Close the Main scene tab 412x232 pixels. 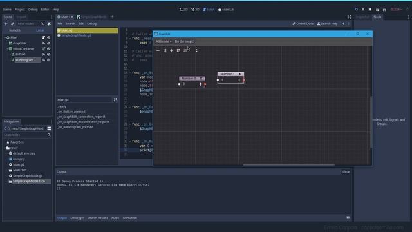(x=72, y=17)
